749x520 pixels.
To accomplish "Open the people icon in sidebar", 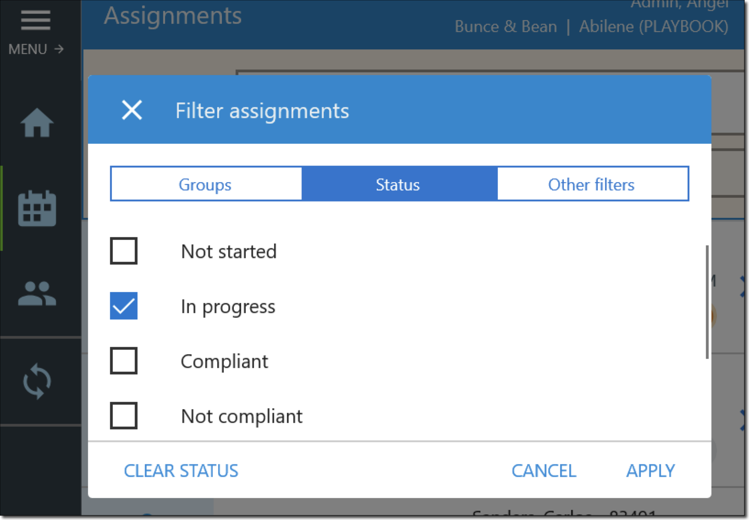I will point(37,294).
